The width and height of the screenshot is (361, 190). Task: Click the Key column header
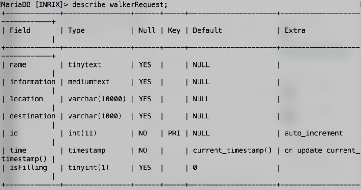174,30
